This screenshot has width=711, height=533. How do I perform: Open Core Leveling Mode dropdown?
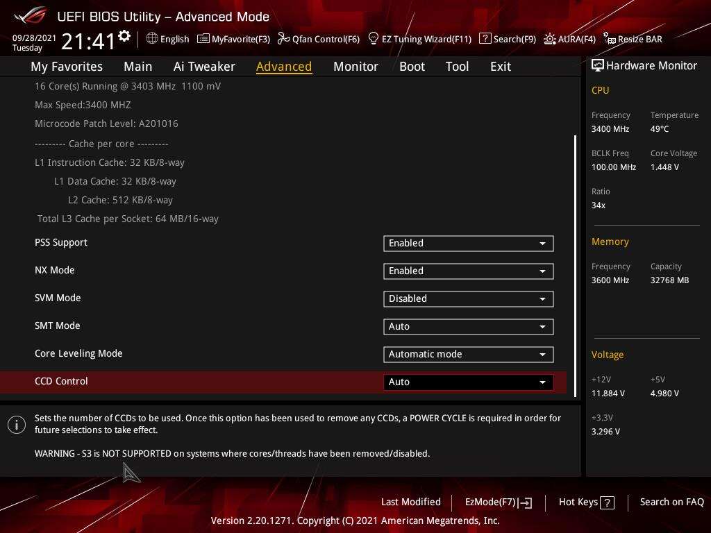468,354
